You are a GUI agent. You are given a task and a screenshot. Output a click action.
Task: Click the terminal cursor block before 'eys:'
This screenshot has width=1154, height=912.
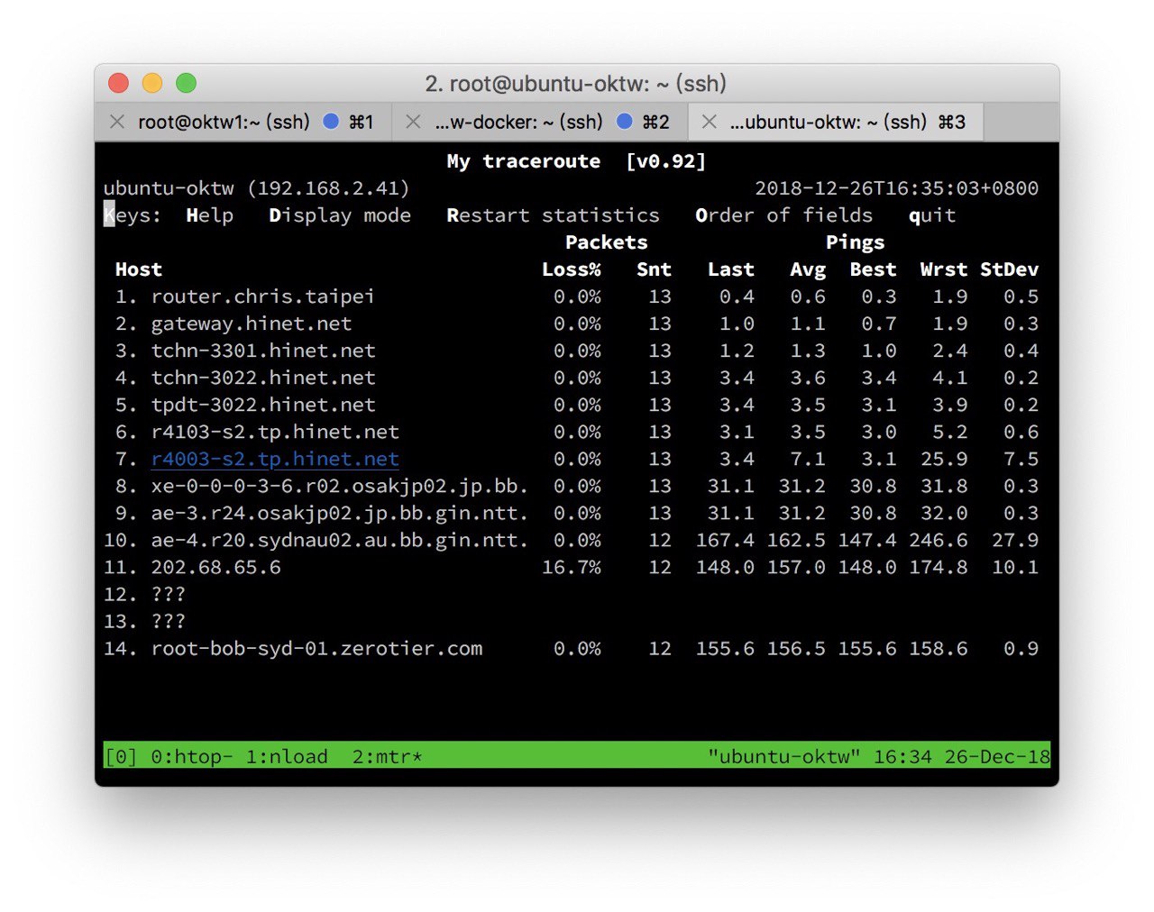(x=109, y=214)
